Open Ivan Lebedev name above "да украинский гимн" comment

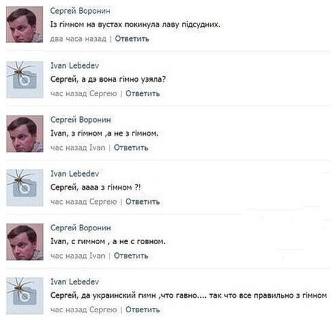(x=75, y=281)
